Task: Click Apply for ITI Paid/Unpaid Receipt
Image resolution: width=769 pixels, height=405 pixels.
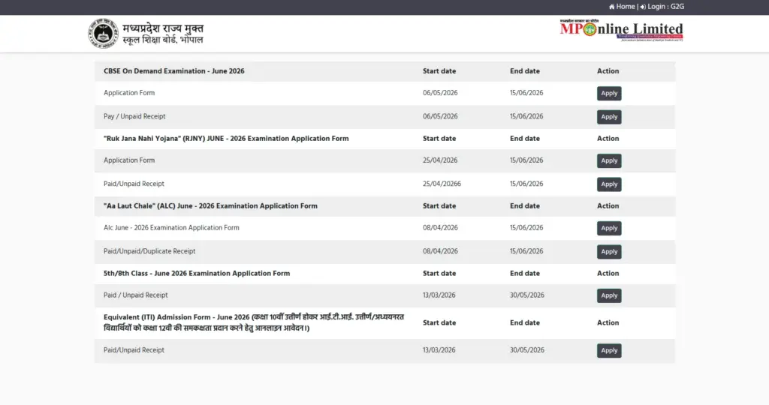Action: 609,351
